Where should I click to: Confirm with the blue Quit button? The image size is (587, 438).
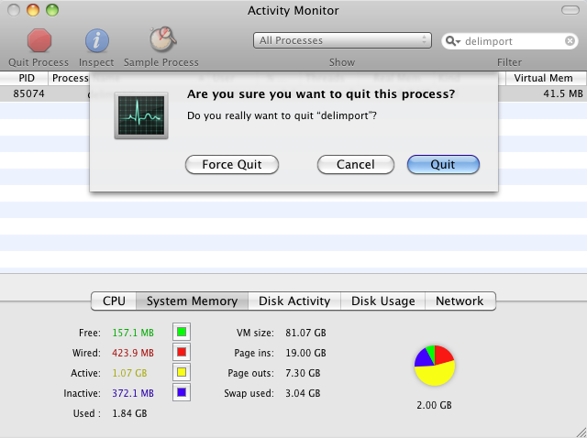[x=443, y=165]
